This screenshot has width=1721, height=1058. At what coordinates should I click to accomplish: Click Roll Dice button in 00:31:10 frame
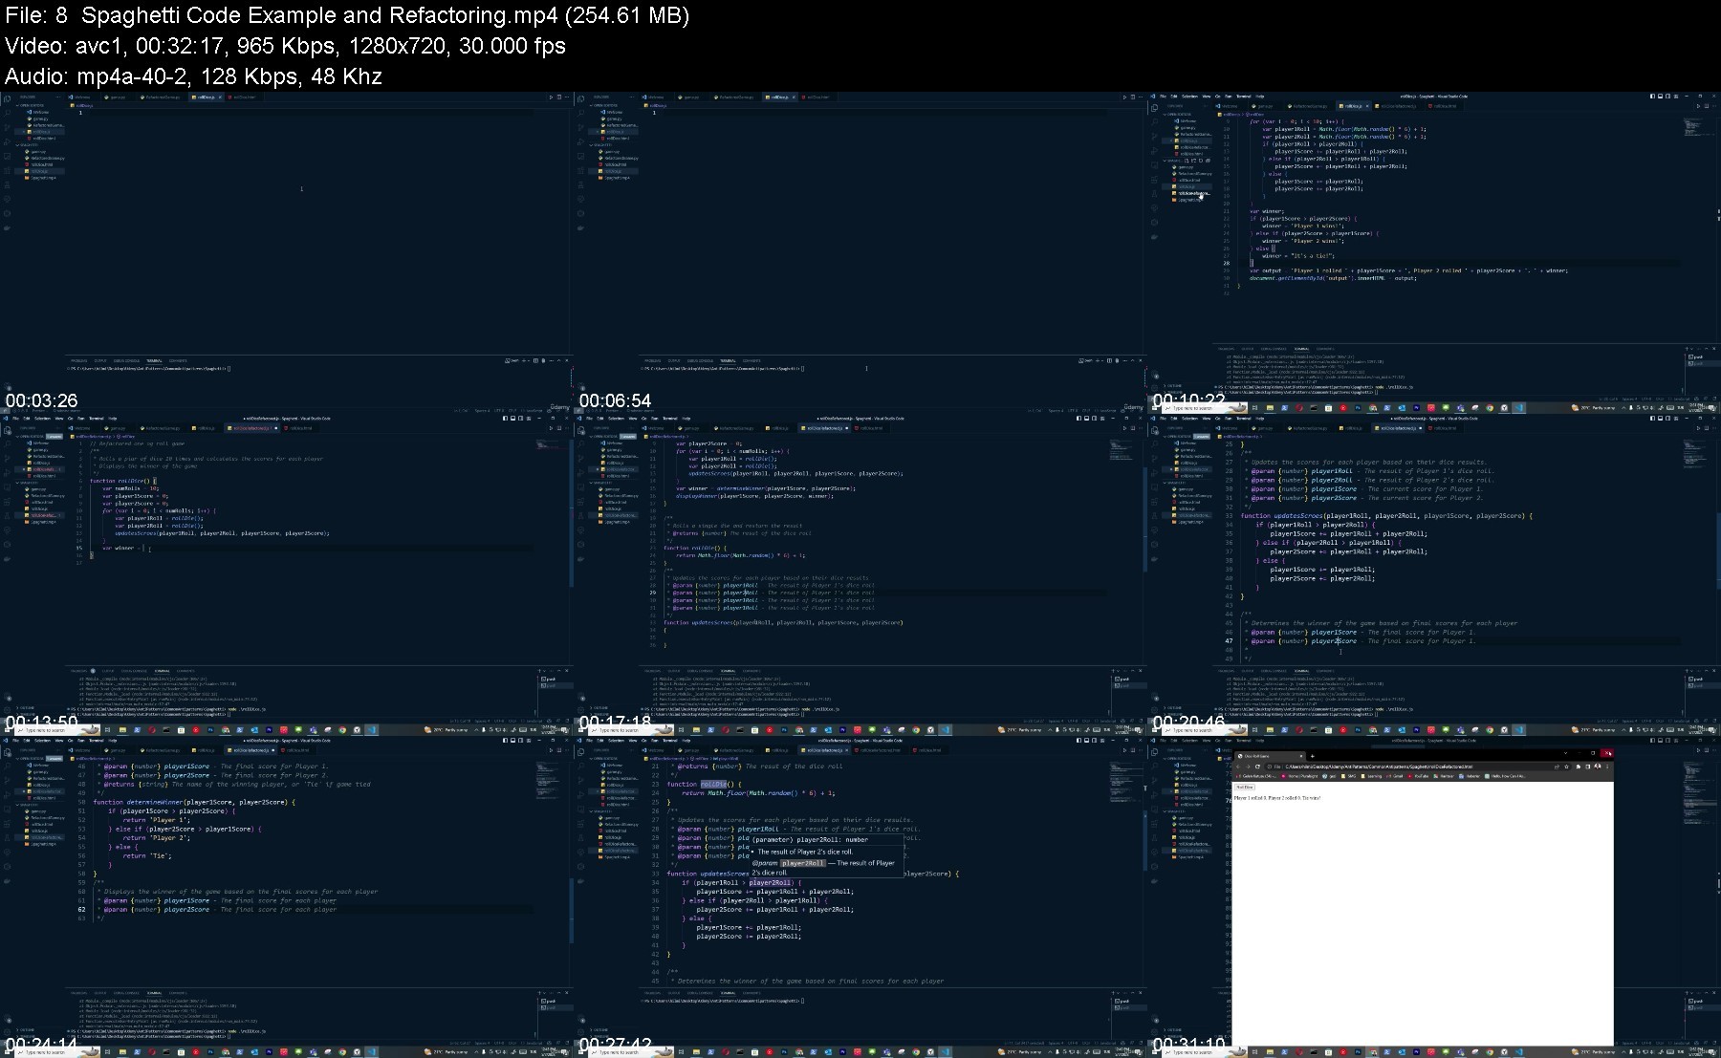[1244, 787]
